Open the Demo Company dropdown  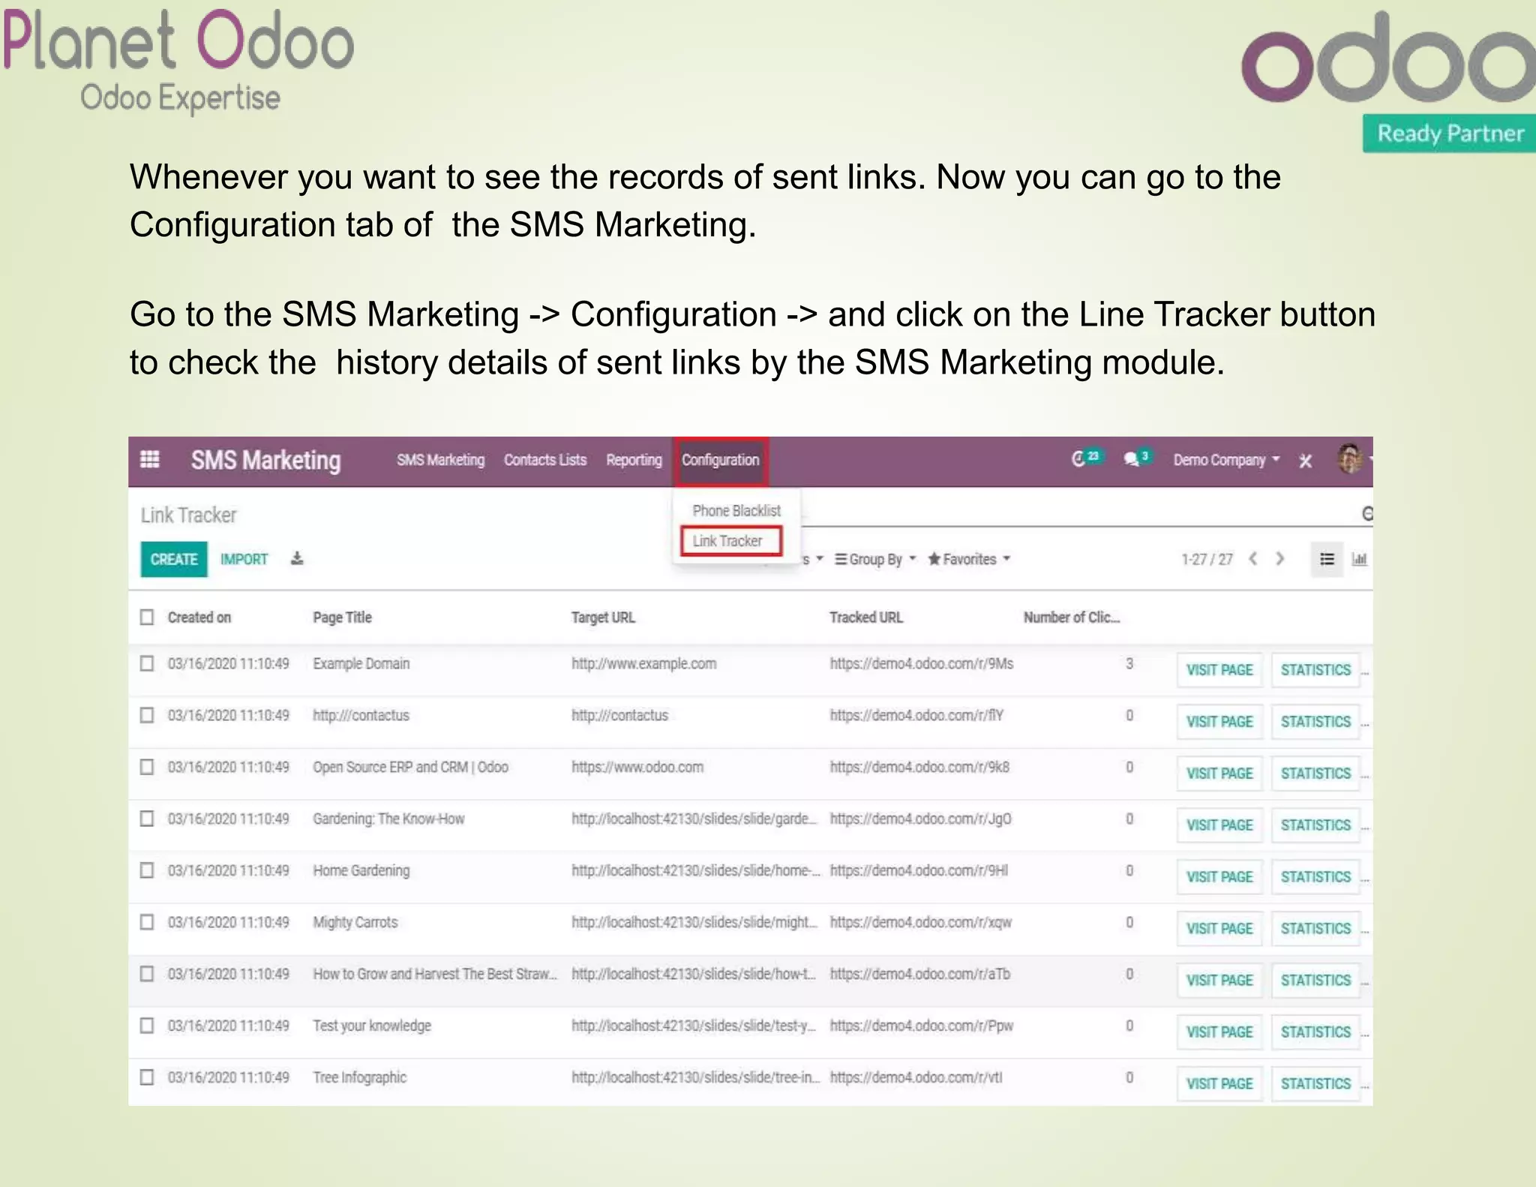[x=1226, y=460]
